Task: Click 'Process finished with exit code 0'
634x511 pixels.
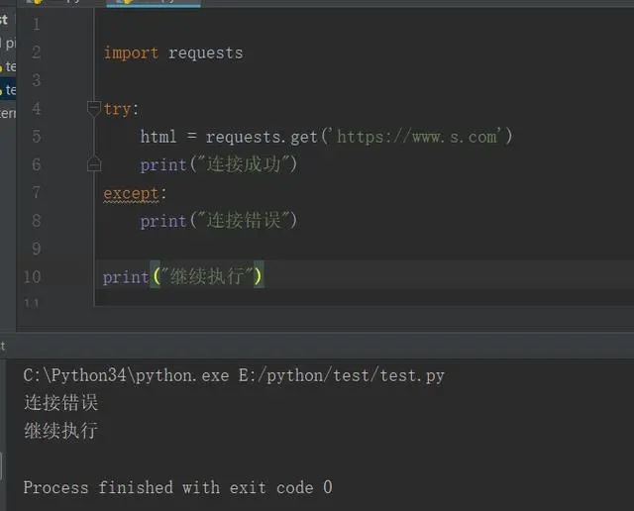Action: click(x=178, y=487)
